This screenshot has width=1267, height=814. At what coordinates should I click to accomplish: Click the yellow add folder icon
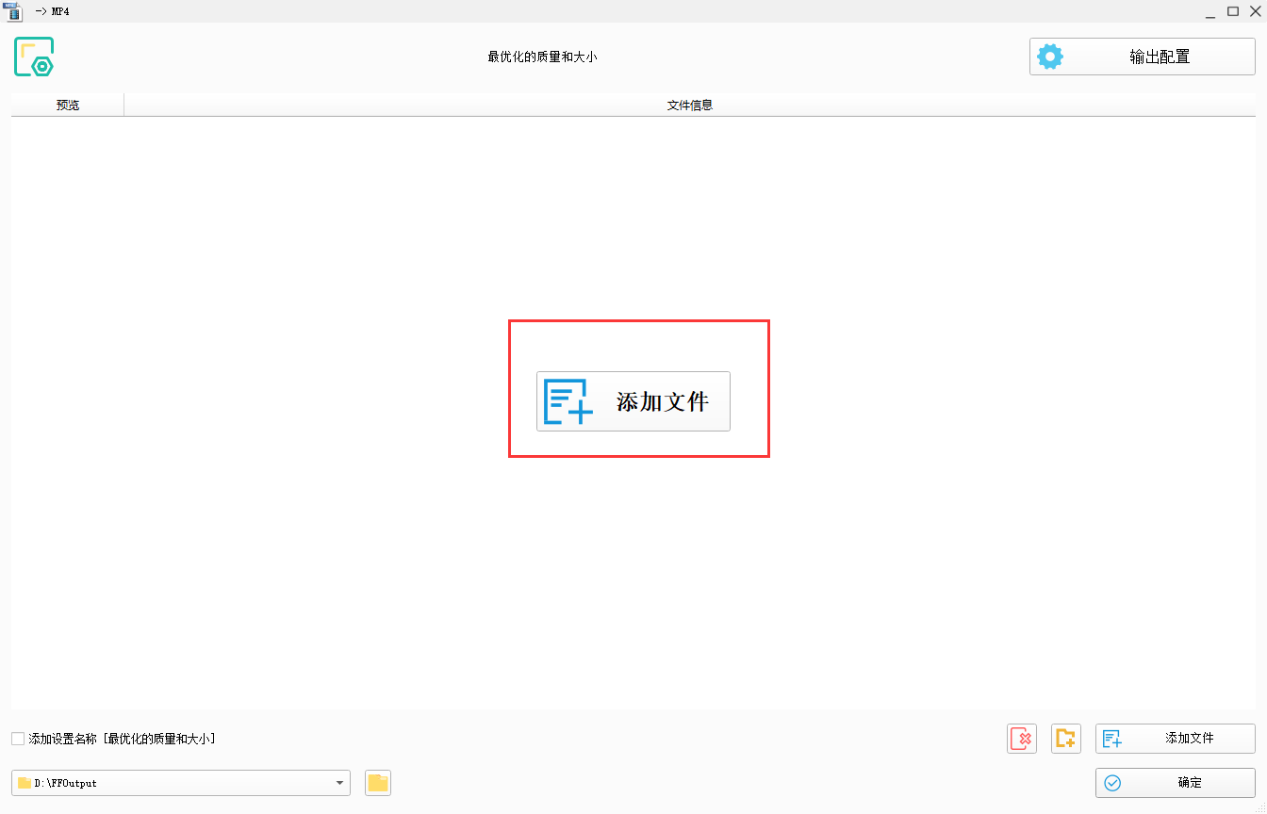(x=1065, y=739)
